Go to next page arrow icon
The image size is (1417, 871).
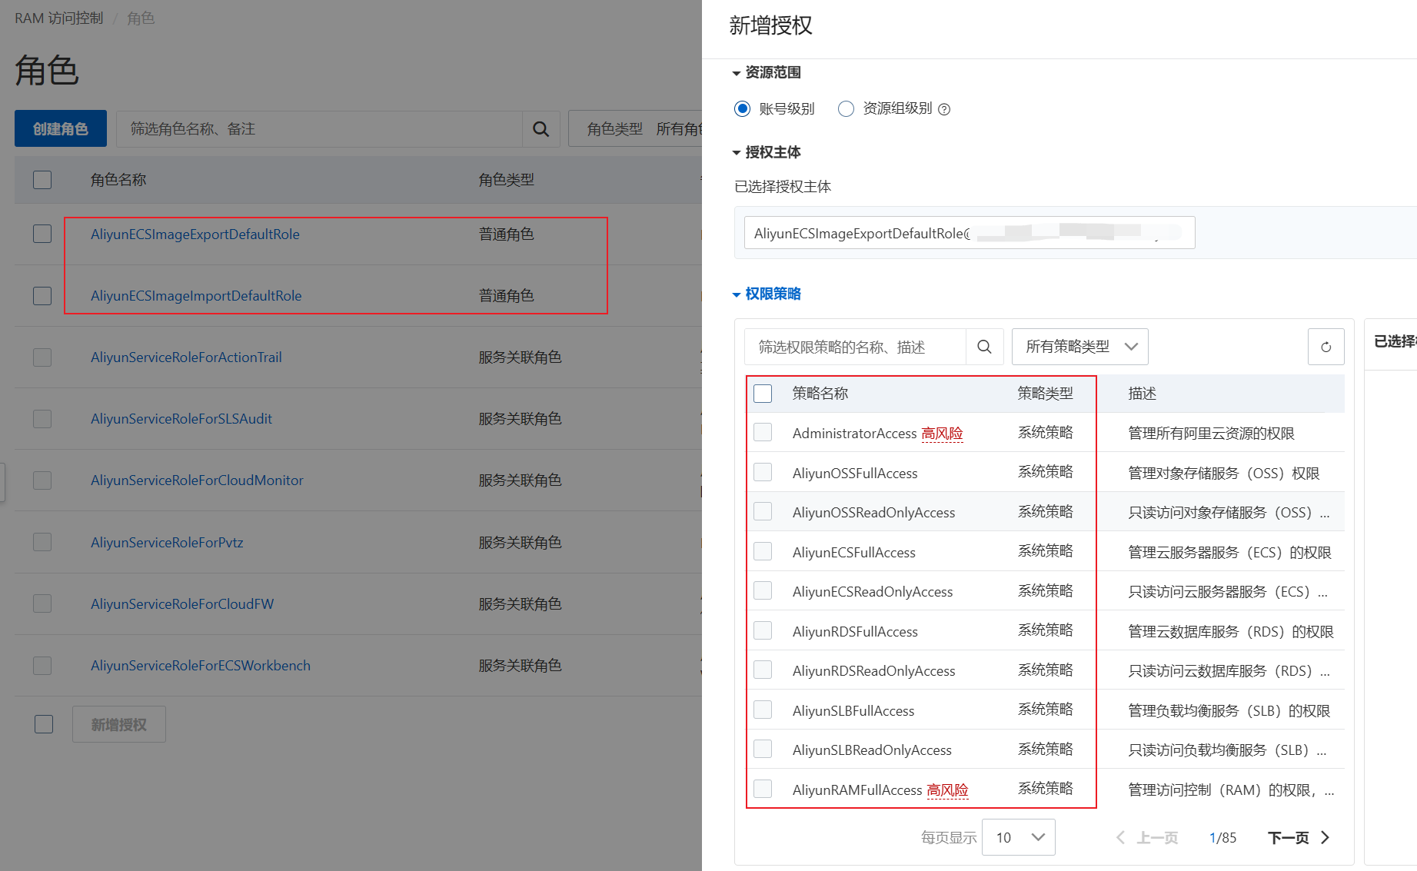pyautogui.click(x=1326, y=837)
